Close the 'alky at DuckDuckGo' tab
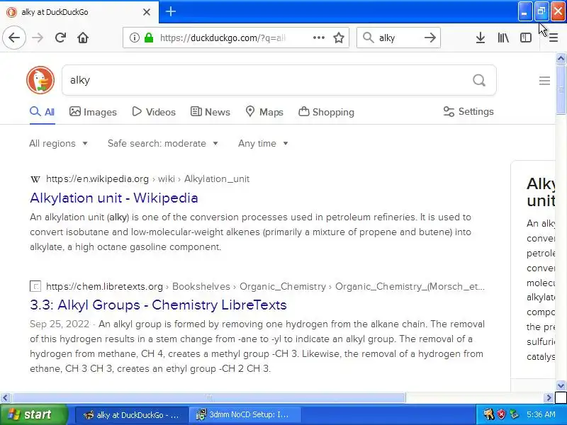This screenshot has width=567, height=425. pyautogui.click(x=147, y=12)
